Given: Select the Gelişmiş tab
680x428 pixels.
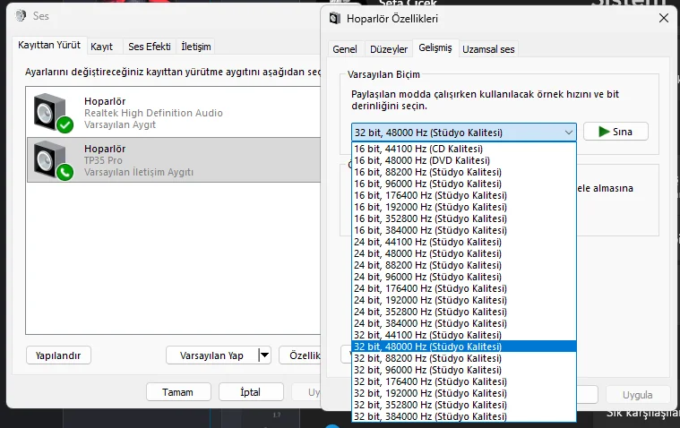Looking at the screenshot, I should point(435,47).
